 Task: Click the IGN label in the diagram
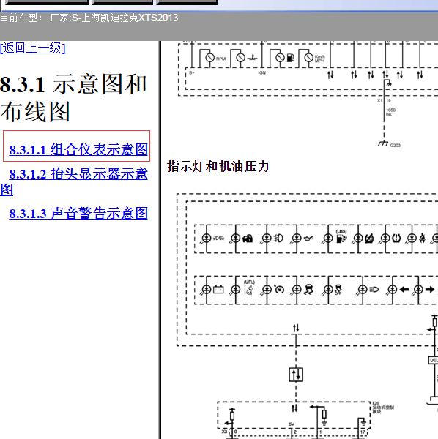pyautogui.click(x=262, y=72)
